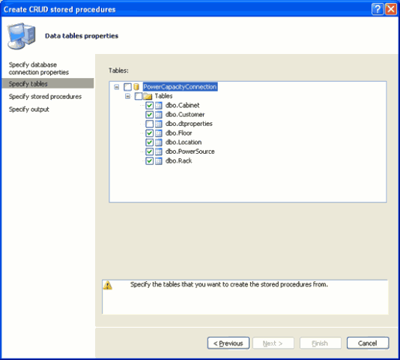Click the warning icon in the message box
Viewport: 400px width, 360px height.
[x=108, y=285]
